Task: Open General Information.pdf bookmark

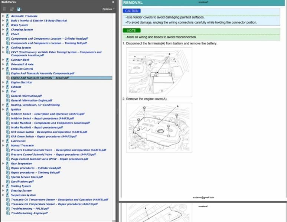Action: [x=26, y=96]
